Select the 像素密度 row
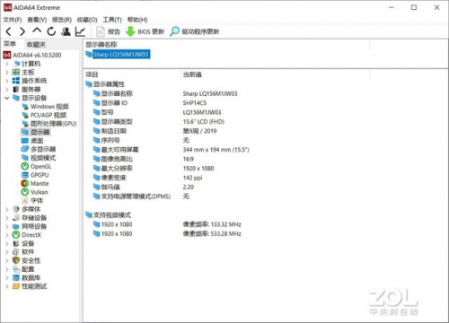The image size is (449, 323). pyautogui.click(x=148, y=178)
